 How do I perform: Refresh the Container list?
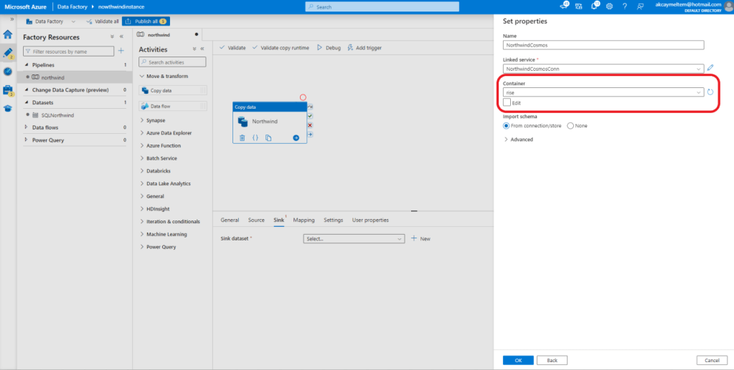(x=710, y=92)
